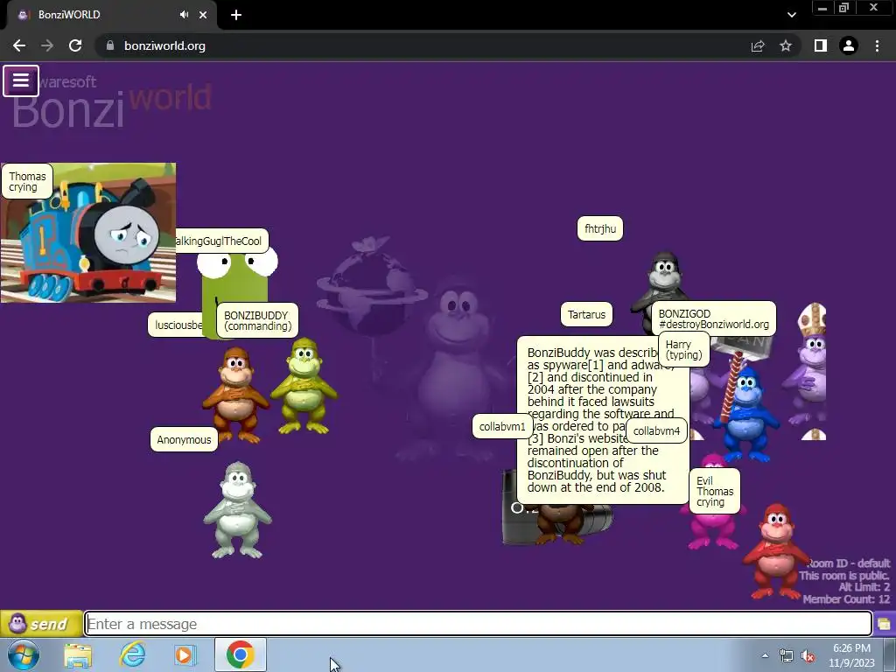Click the browser forward arrow

pos(47,45)
